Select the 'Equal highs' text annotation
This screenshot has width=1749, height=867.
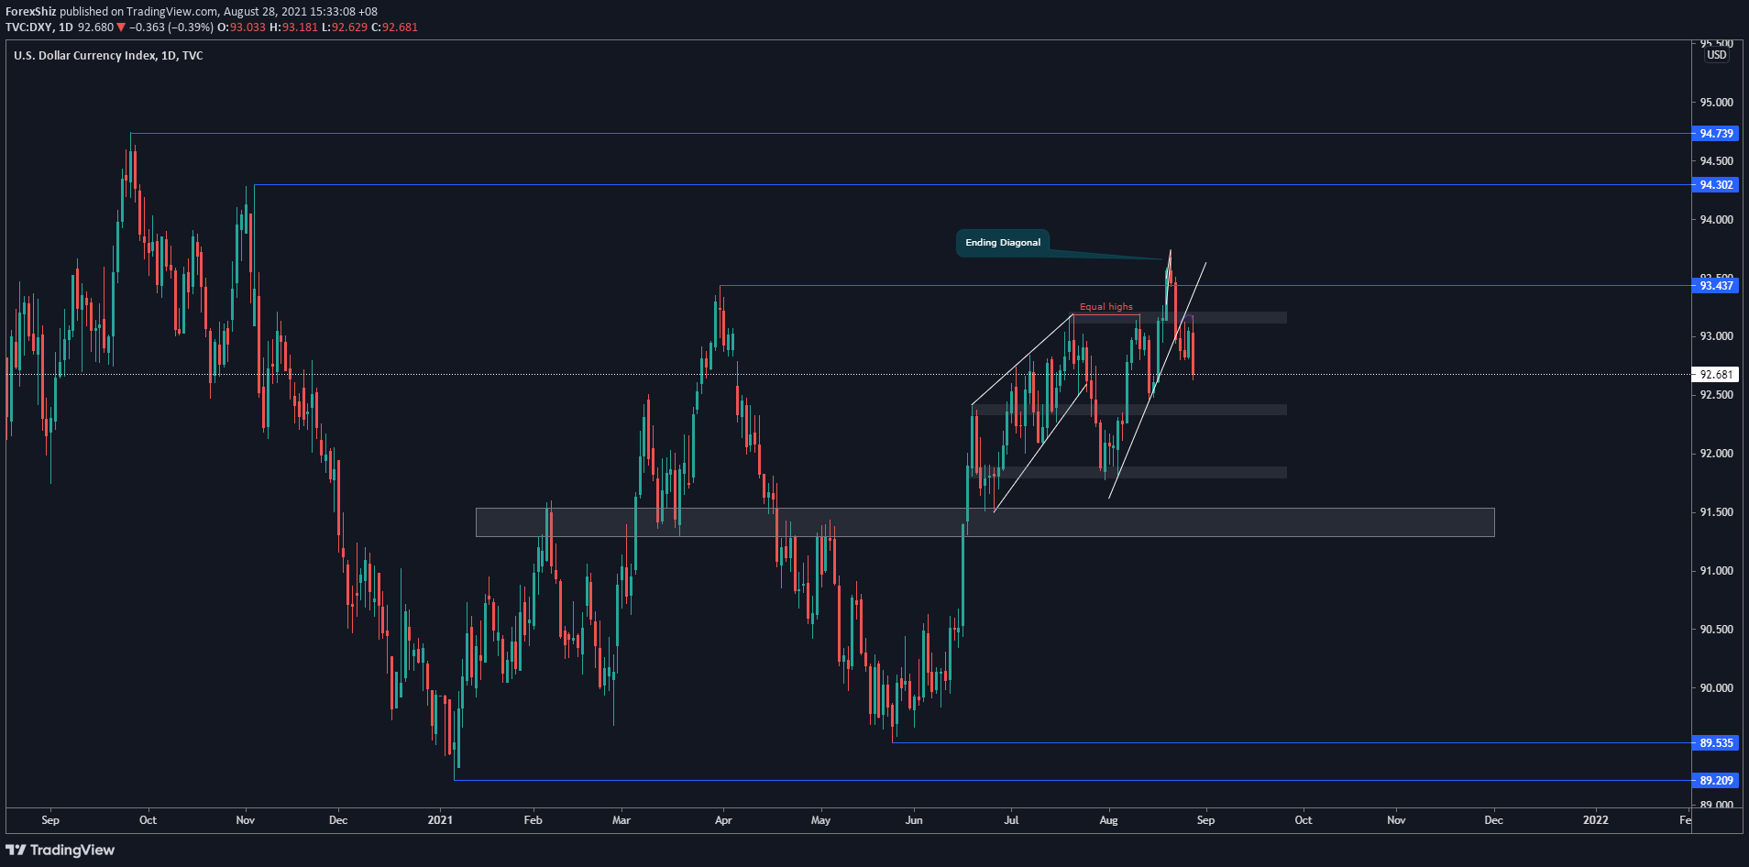(1105, 307)
